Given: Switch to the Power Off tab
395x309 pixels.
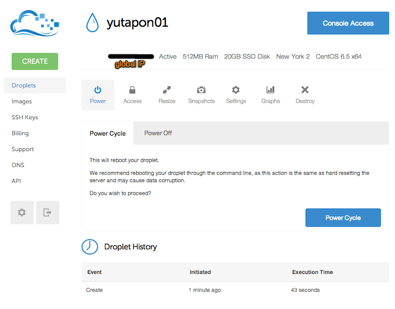Looking at the screenshot, I should tap(158, 133).
